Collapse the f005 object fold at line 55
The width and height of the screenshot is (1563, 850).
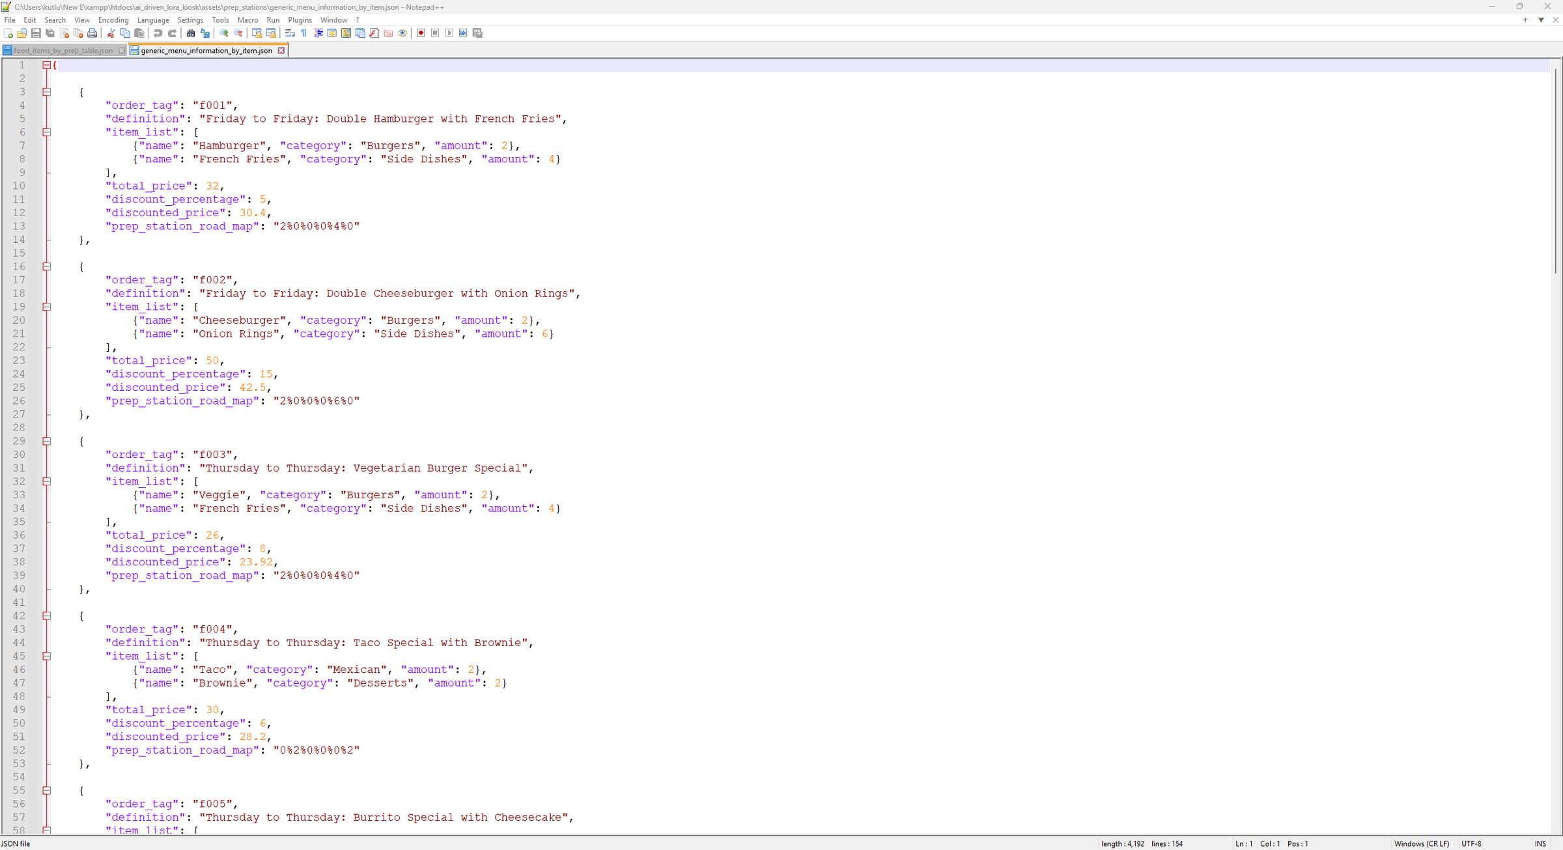(x=47, y=790)
